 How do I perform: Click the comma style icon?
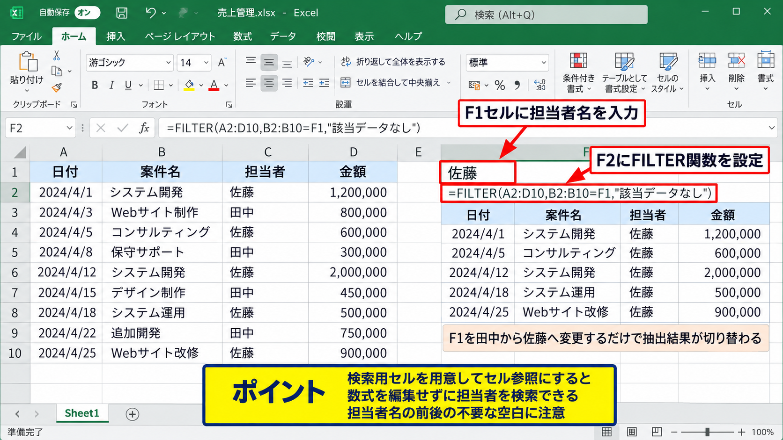pos(517,85)
